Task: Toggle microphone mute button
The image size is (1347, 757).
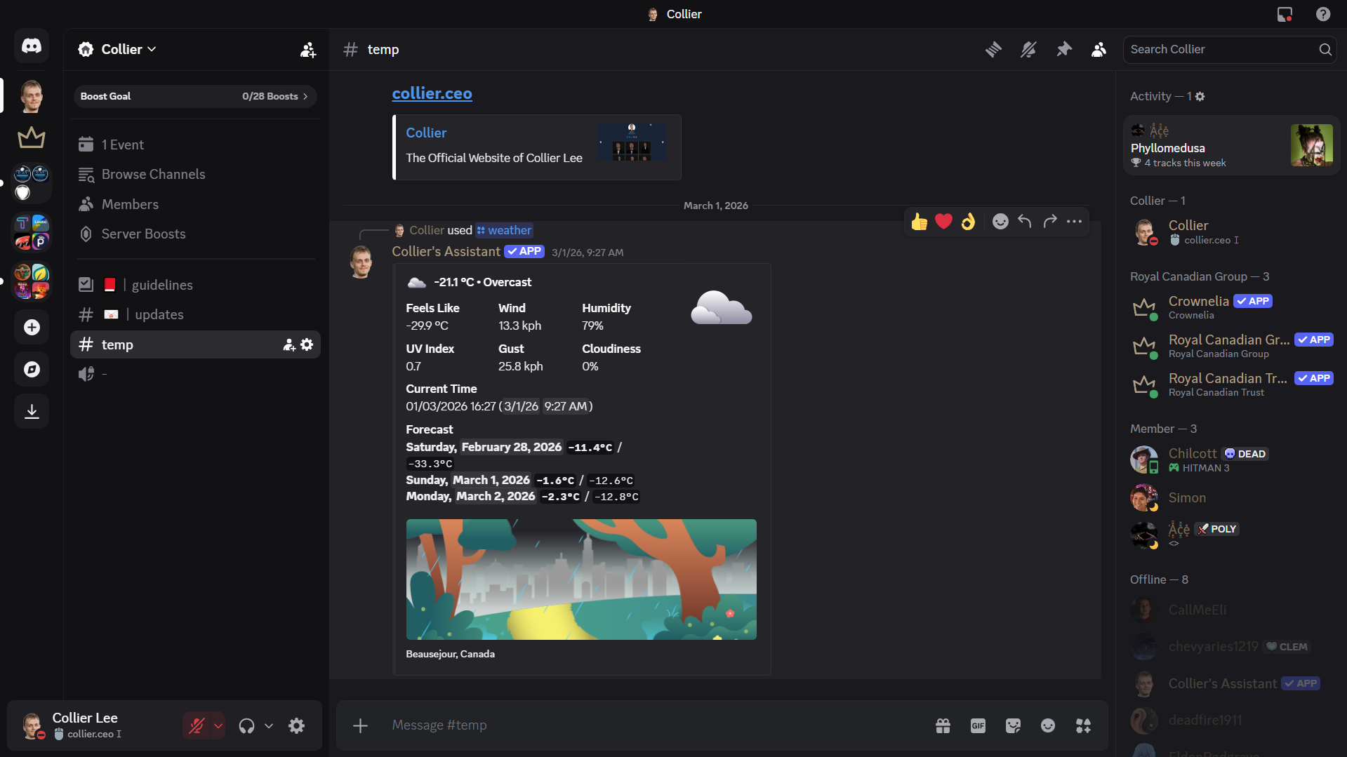Action: 197,725
